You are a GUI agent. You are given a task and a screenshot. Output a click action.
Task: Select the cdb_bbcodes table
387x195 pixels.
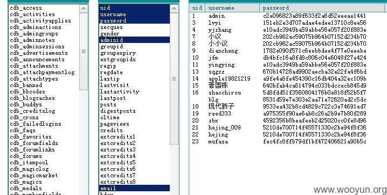[x=27, y=91]
